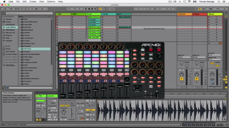Click the Legato button

[53, 103]
